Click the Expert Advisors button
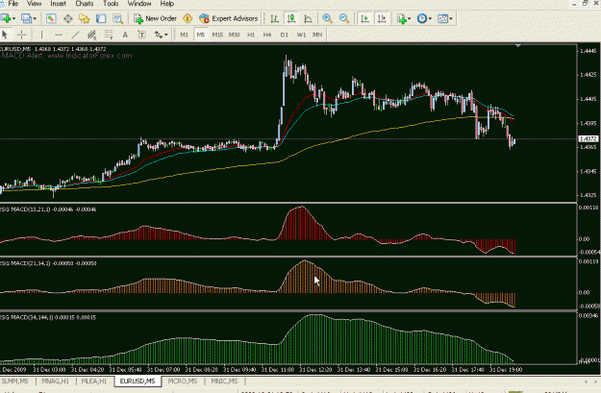 (x=229, y=18)
